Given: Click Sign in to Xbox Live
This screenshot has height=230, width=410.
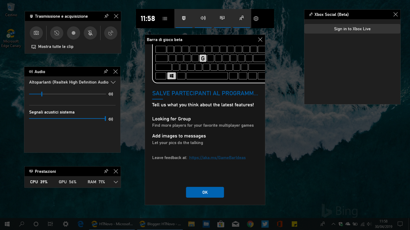Looking at the screenshot, I should [352, 29].
